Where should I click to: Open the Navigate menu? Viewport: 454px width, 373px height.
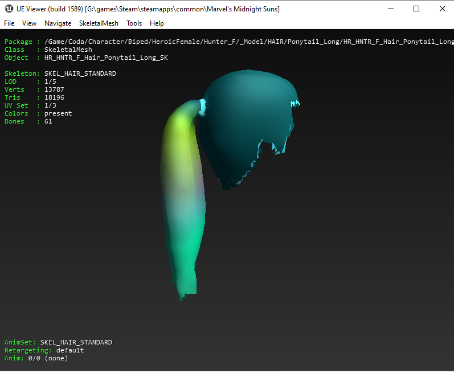[x=58, y=23]
